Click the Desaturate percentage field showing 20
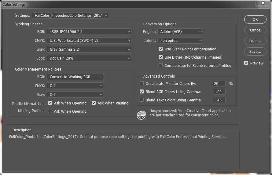This screenshot has width=272, height=175. coord(219,83)
